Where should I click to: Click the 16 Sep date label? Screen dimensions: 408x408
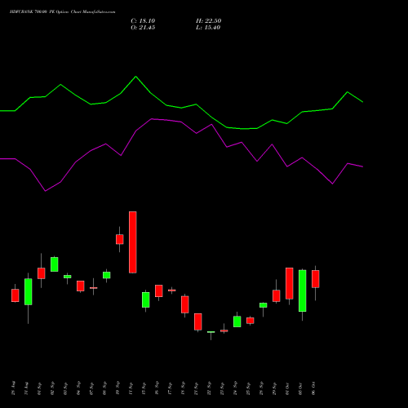coord(157,388)
